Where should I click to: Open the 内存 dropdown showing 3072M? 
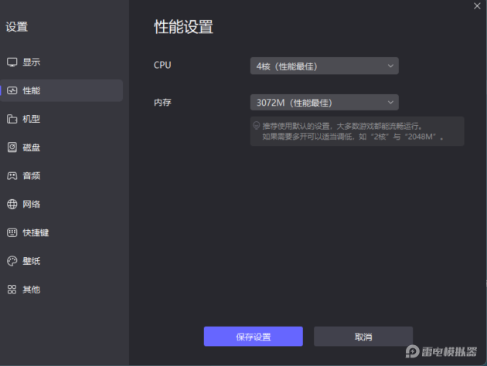(324, 103)
